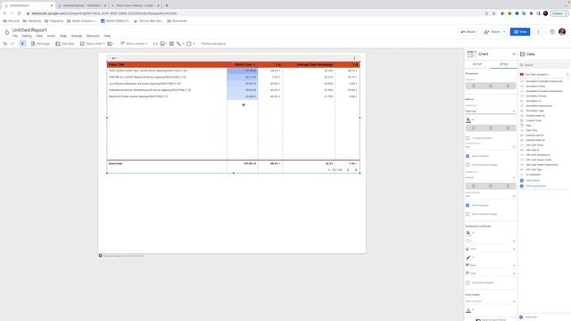Toggle Column #2 Show Absolute Change checkbox

468,214
